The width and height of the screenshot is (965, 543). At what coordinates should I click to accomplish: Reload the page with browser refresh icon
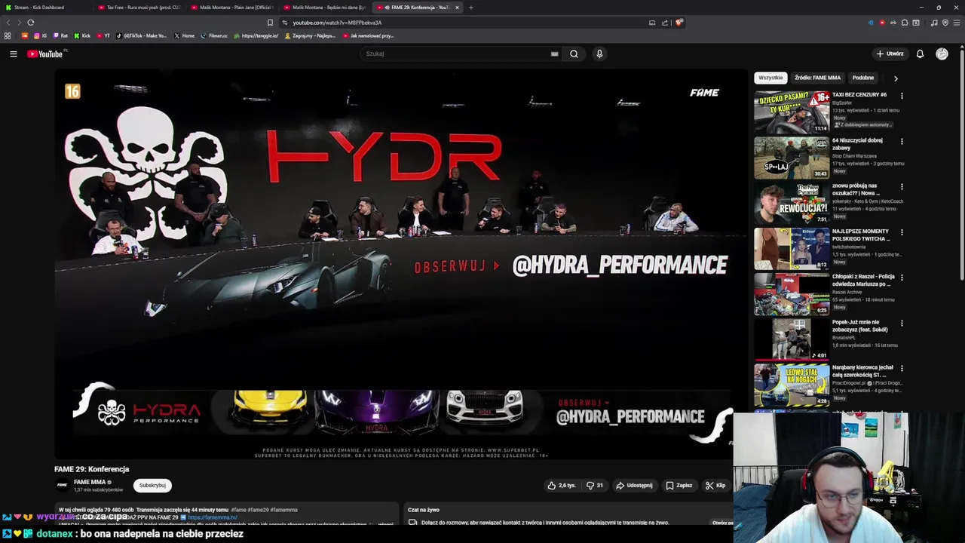[30, 23]
